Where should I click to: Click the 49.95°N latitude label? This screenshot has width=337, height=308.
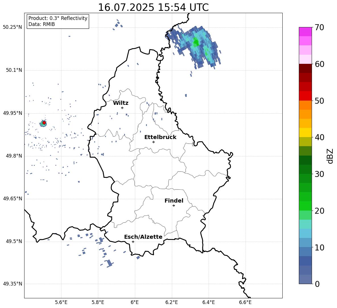pos(13,113)
